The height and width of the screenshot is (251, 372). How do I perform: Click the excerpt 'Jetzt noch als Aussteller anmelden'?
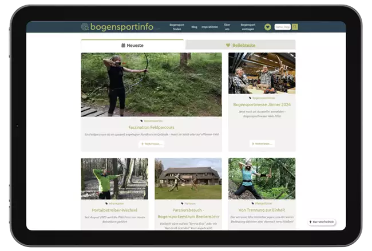coord(262,114)
